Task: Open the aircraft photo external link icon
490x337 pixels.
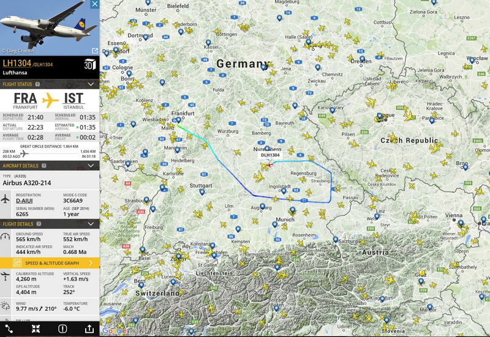Action: click(95, 51)
